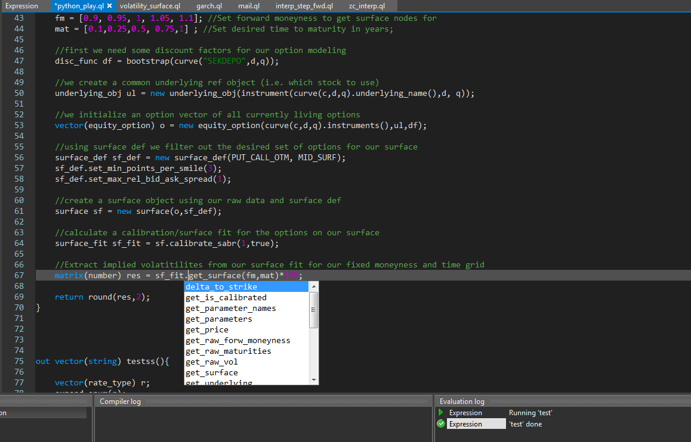The height and width of the screenshot is (442, 691).
Task: Click the "matrix(number) res" declaration
Action: click(97, 275)
